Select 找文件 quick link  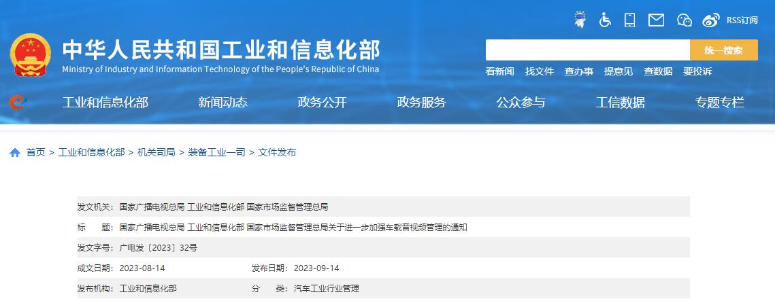point(540,71)
